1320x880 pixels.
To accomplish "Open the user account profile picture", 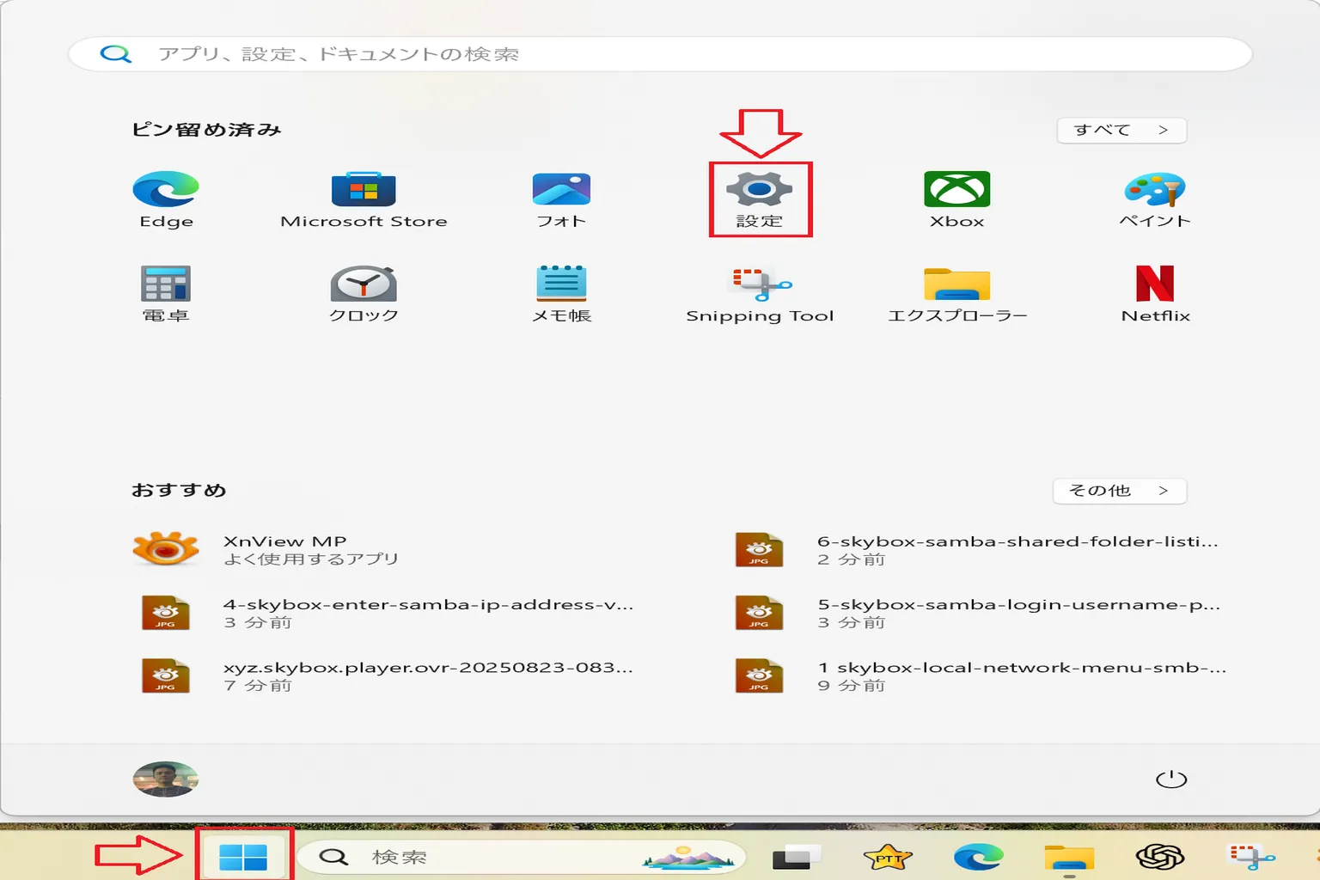I will [166, 779].
